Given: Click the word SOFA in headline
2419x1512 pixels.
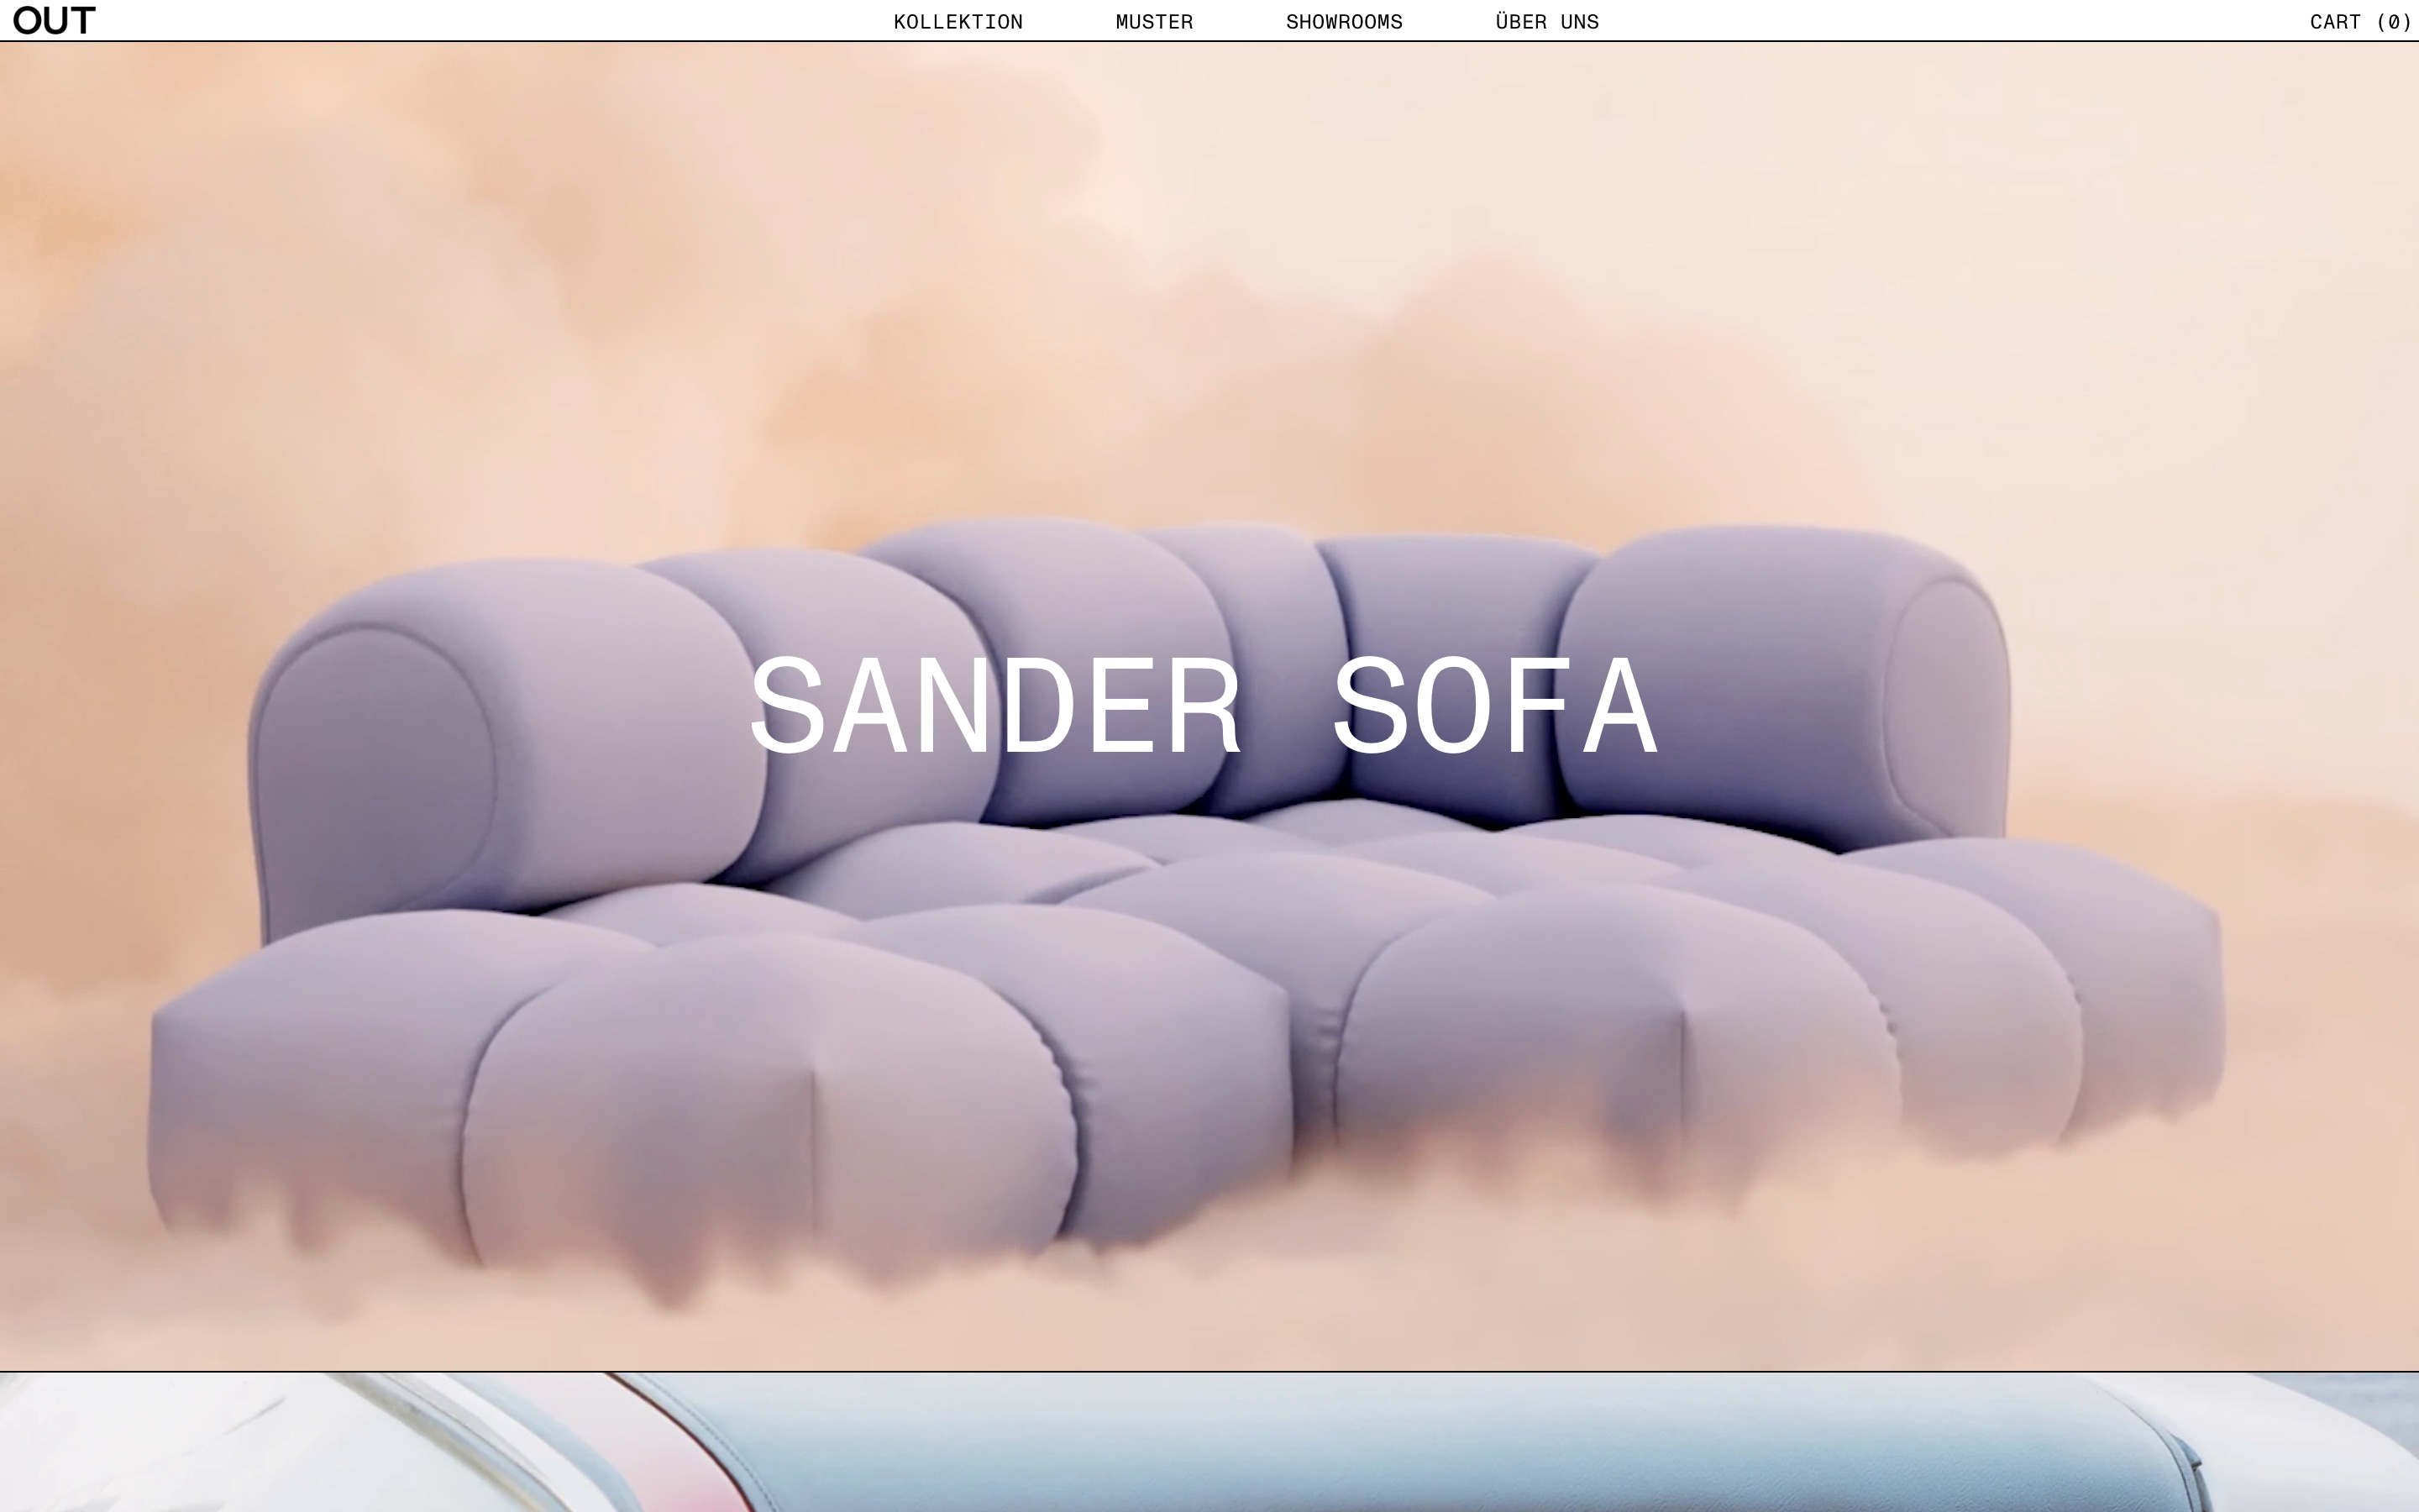Looking at the screenshot, I should pos(1495,706).
